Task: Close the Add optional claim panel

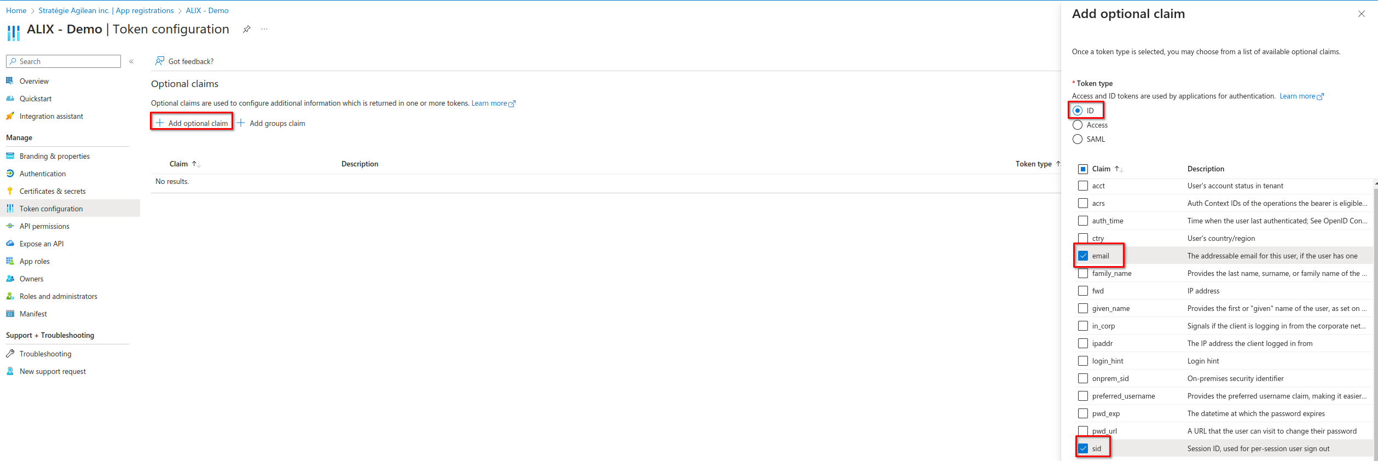Action: [x=1362, y=14]
